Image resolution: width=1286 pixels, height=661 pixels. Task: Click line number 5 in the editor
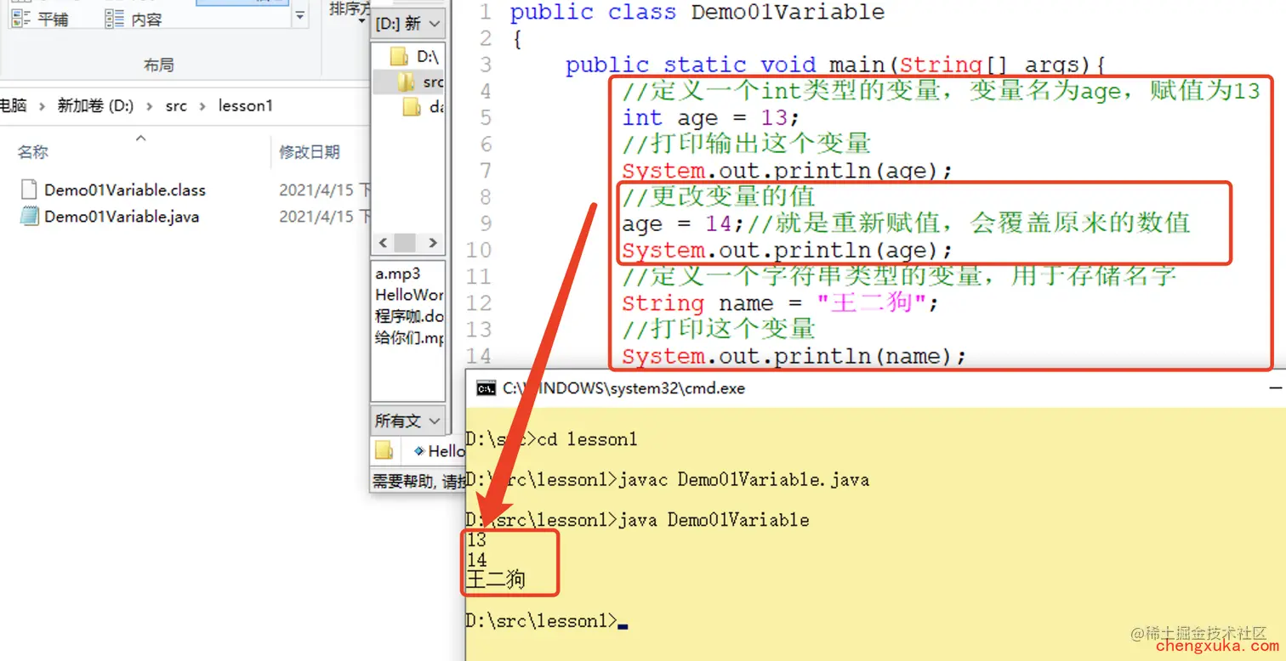(x=485, y=117)
